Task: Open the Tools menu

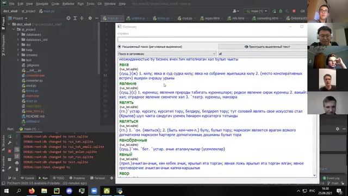Action: [90, 4]
